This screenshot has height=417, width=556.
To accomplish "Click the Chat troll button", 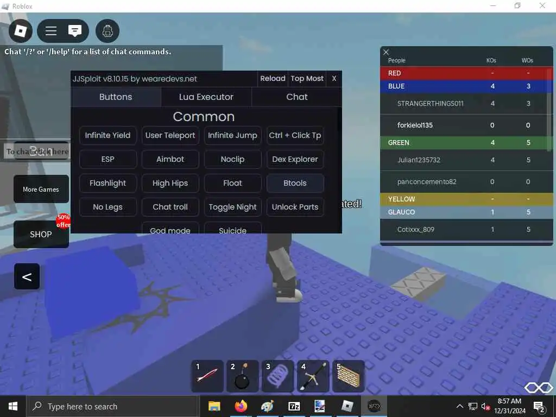I will [x=170, y=207].
